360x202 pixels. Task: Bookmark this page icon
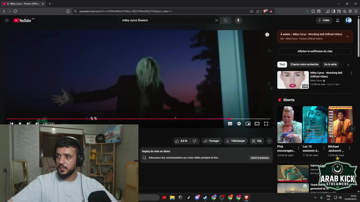pyautogui.click(x=68, y=11)
